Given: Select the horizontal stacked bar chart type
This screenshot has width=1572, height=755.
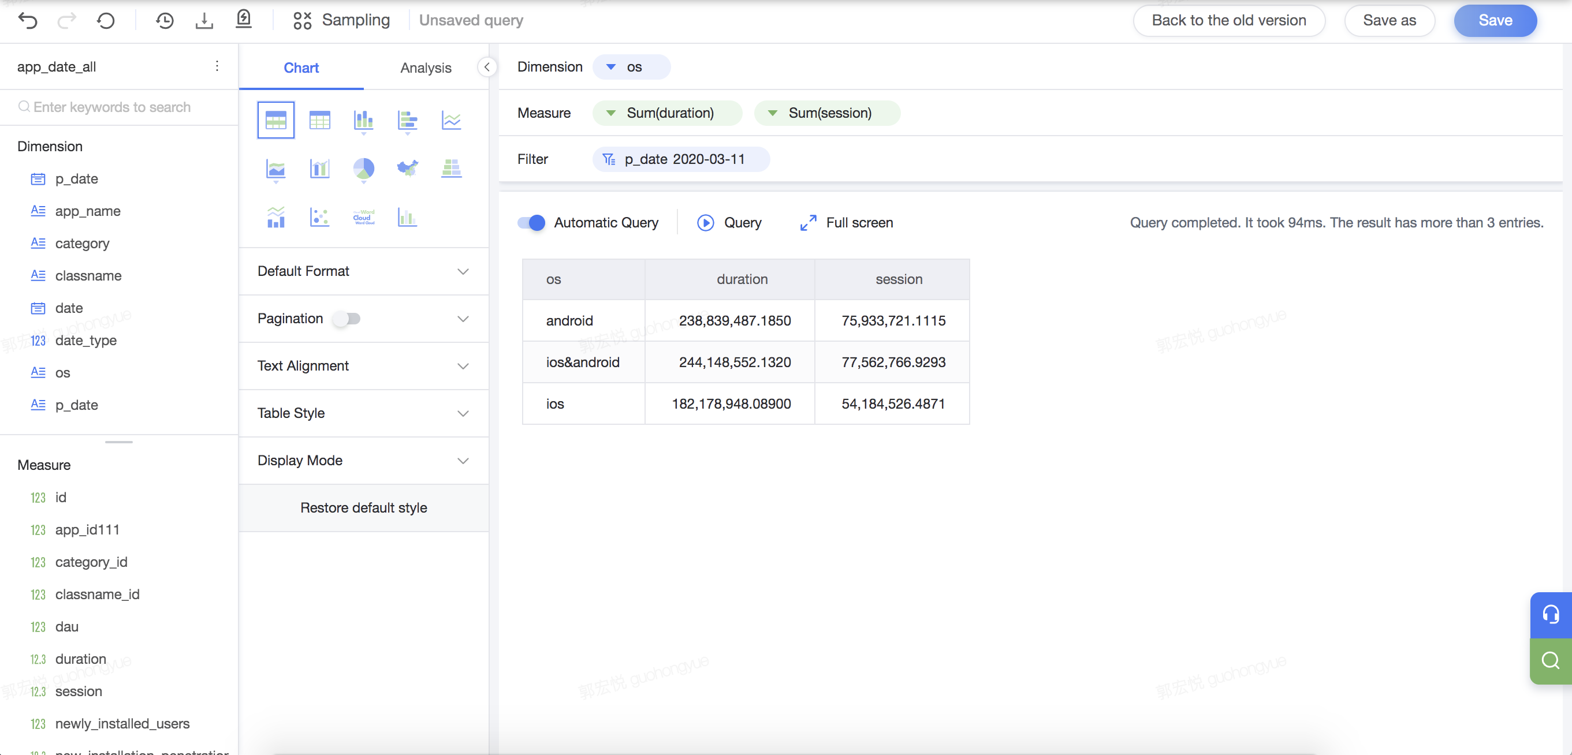Looking at the screenshot, I should click(x=408, y=121).
